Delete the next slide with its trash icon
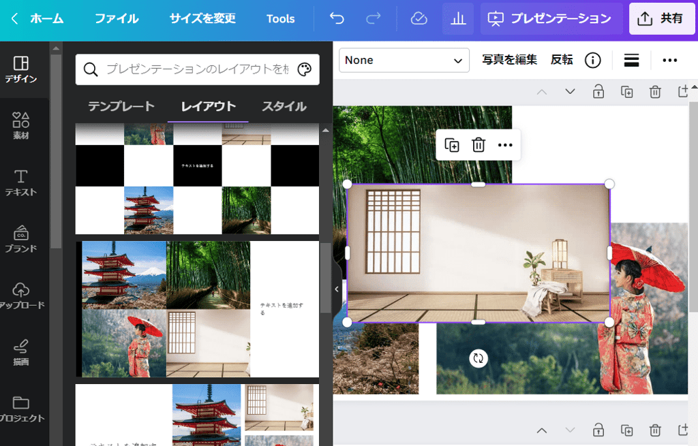Viewport: 698px width, 446px height. tap(655, 430)
